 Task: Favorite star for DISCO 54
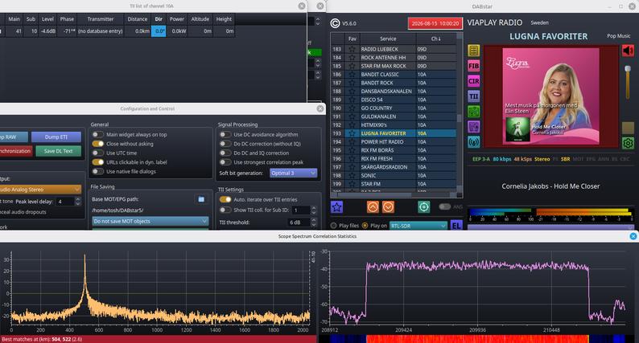(x=352, y=100)
